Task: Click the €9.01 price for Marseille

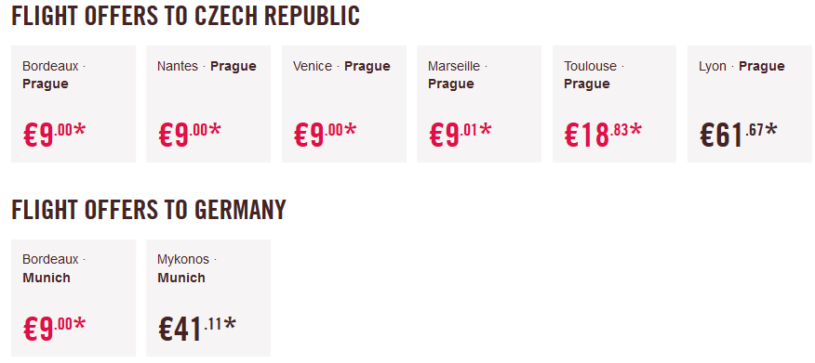Action: [460, 135]
